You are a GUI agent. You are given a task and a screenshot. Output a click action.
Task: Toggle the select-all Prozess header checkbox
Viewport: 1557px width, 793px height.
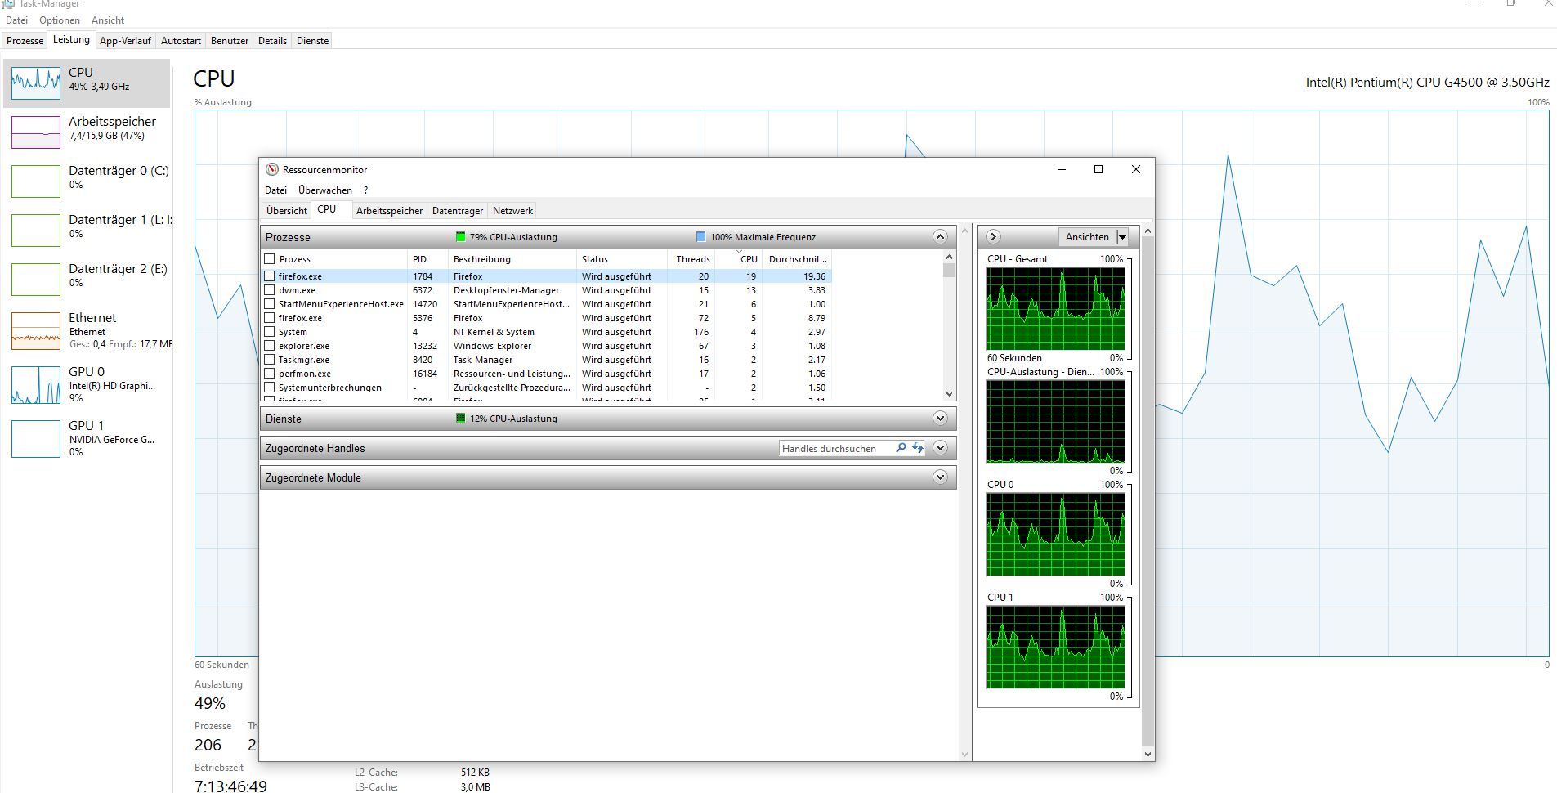point(270,259)
